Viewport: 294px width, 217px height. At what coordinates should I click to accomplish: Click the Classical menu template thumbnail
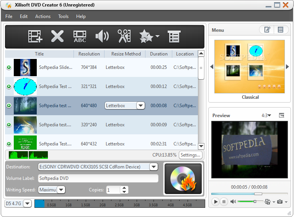click(x=250, y=67)
